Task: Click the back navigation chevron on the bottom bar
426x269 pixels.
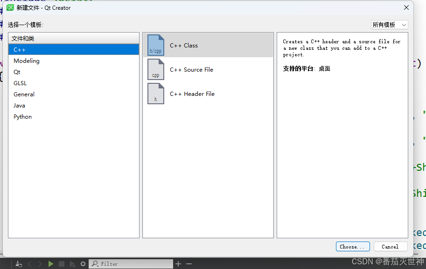Action: pyautogui.click(x=29, y=263)
